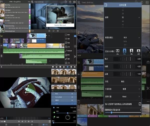Adjust the 需要保留的项目备份数 slider
The image size is (150, 126).
pyautogui.click(x=111, y=113)
